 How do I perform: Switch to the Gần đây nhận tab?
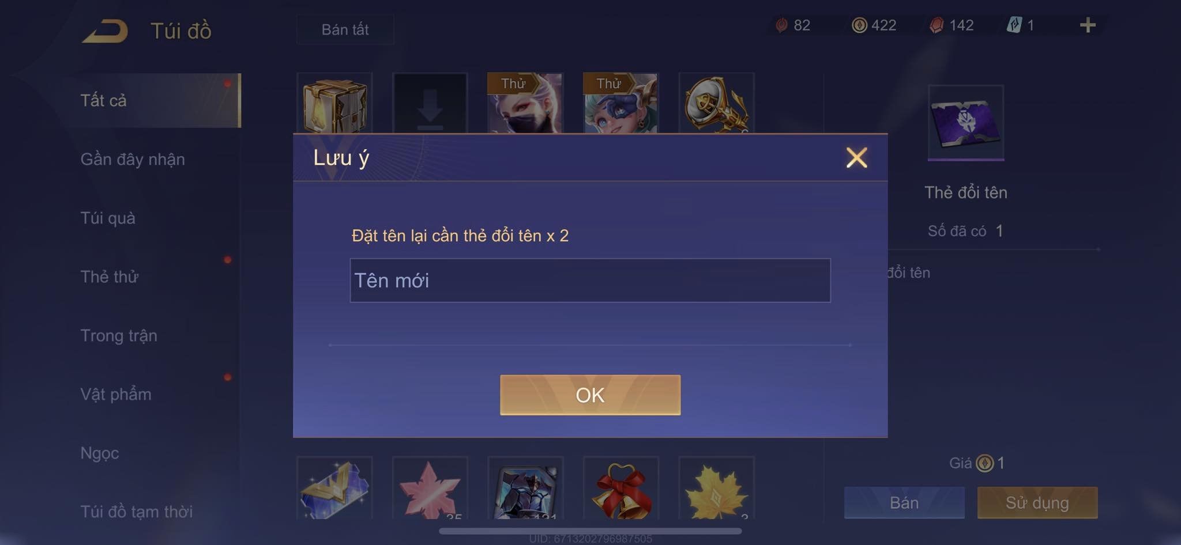point(133,159)
